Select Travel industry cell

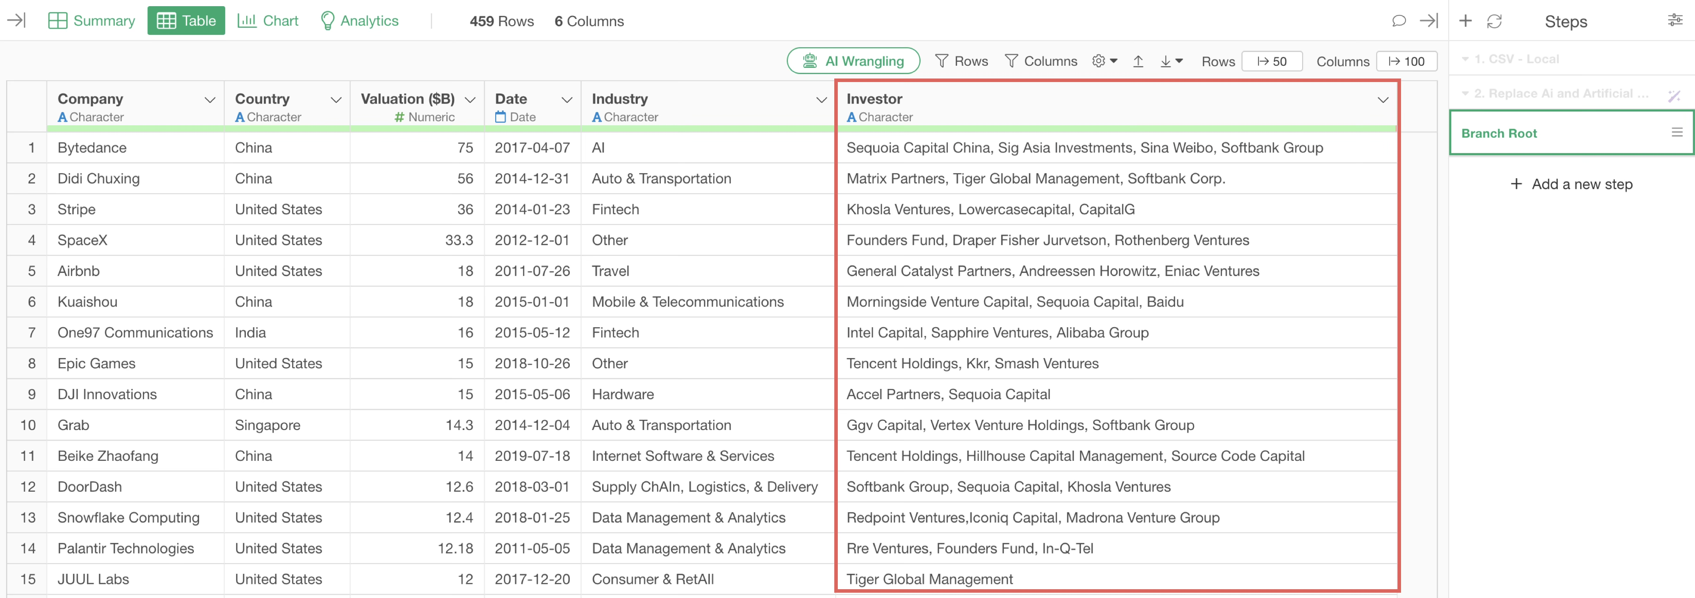[707, 271]
